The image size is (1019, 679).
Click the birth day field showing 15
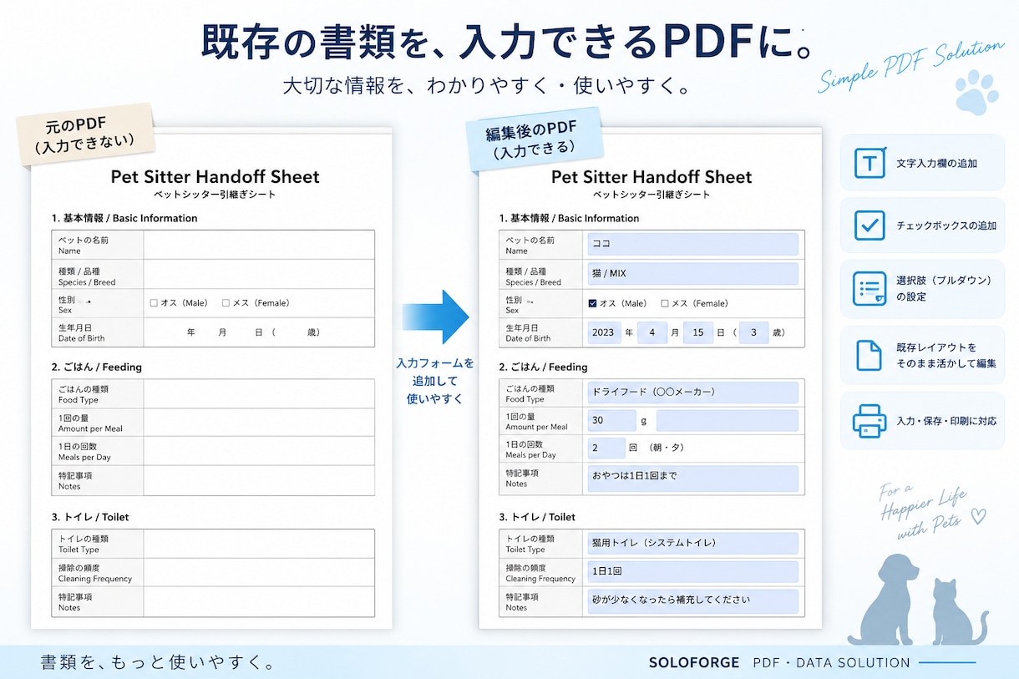(x=698, y=332)
